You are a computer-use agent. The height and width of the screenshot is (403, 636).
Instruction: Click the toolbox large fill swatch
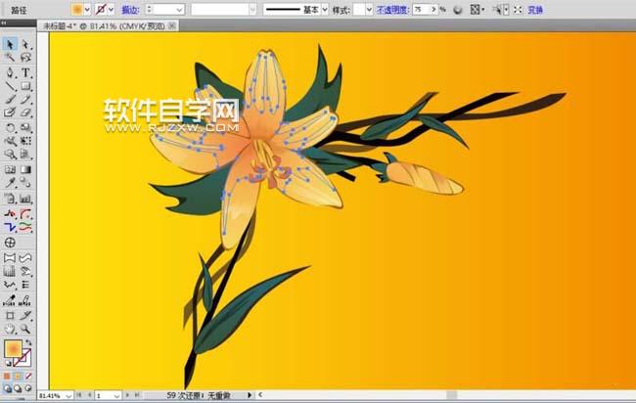coord(13,348)
